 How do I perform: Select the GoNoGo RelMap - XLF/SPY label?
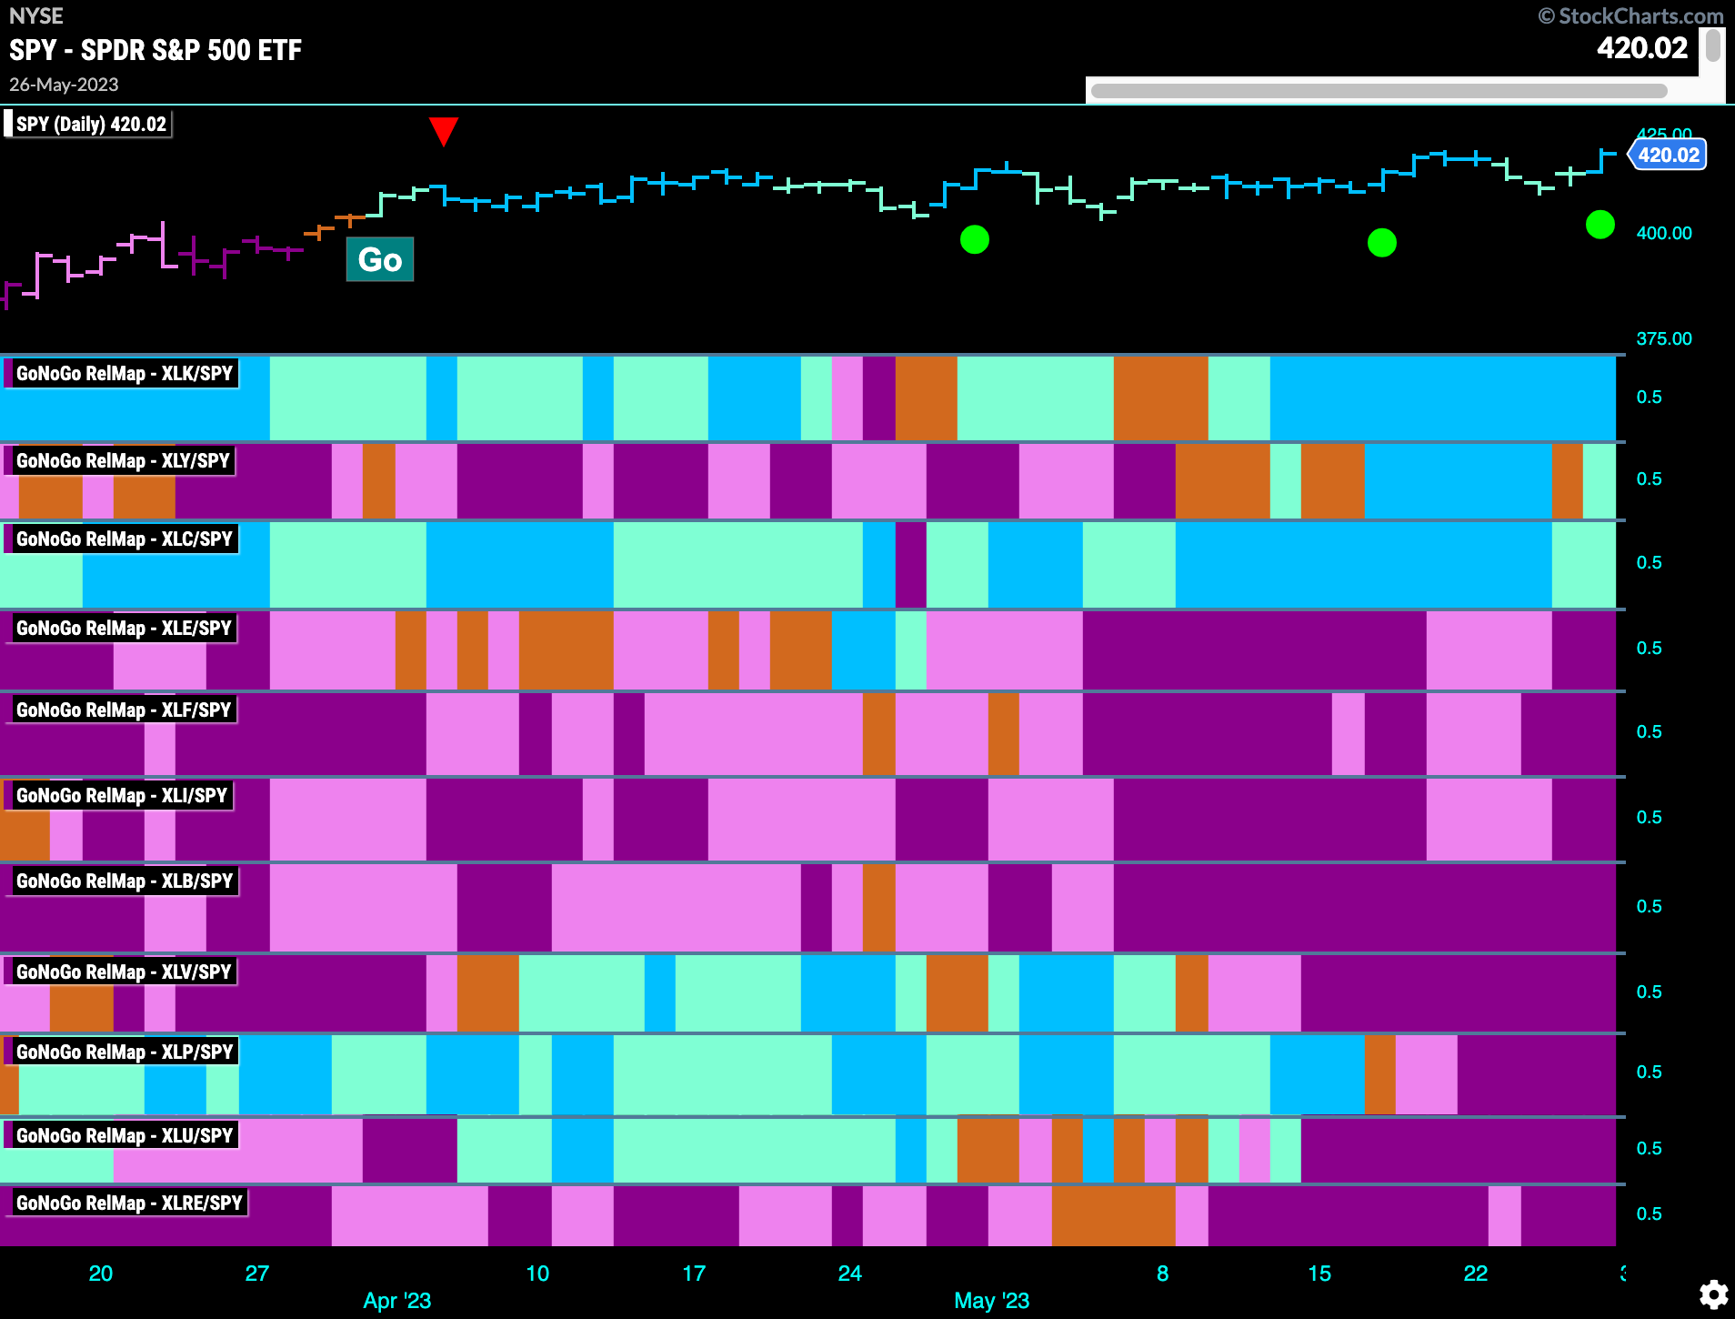click(x=121, y=710)
